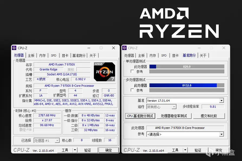Select 显卡 tab in left window
242x161 pixels.
click(x=65, y=55)
